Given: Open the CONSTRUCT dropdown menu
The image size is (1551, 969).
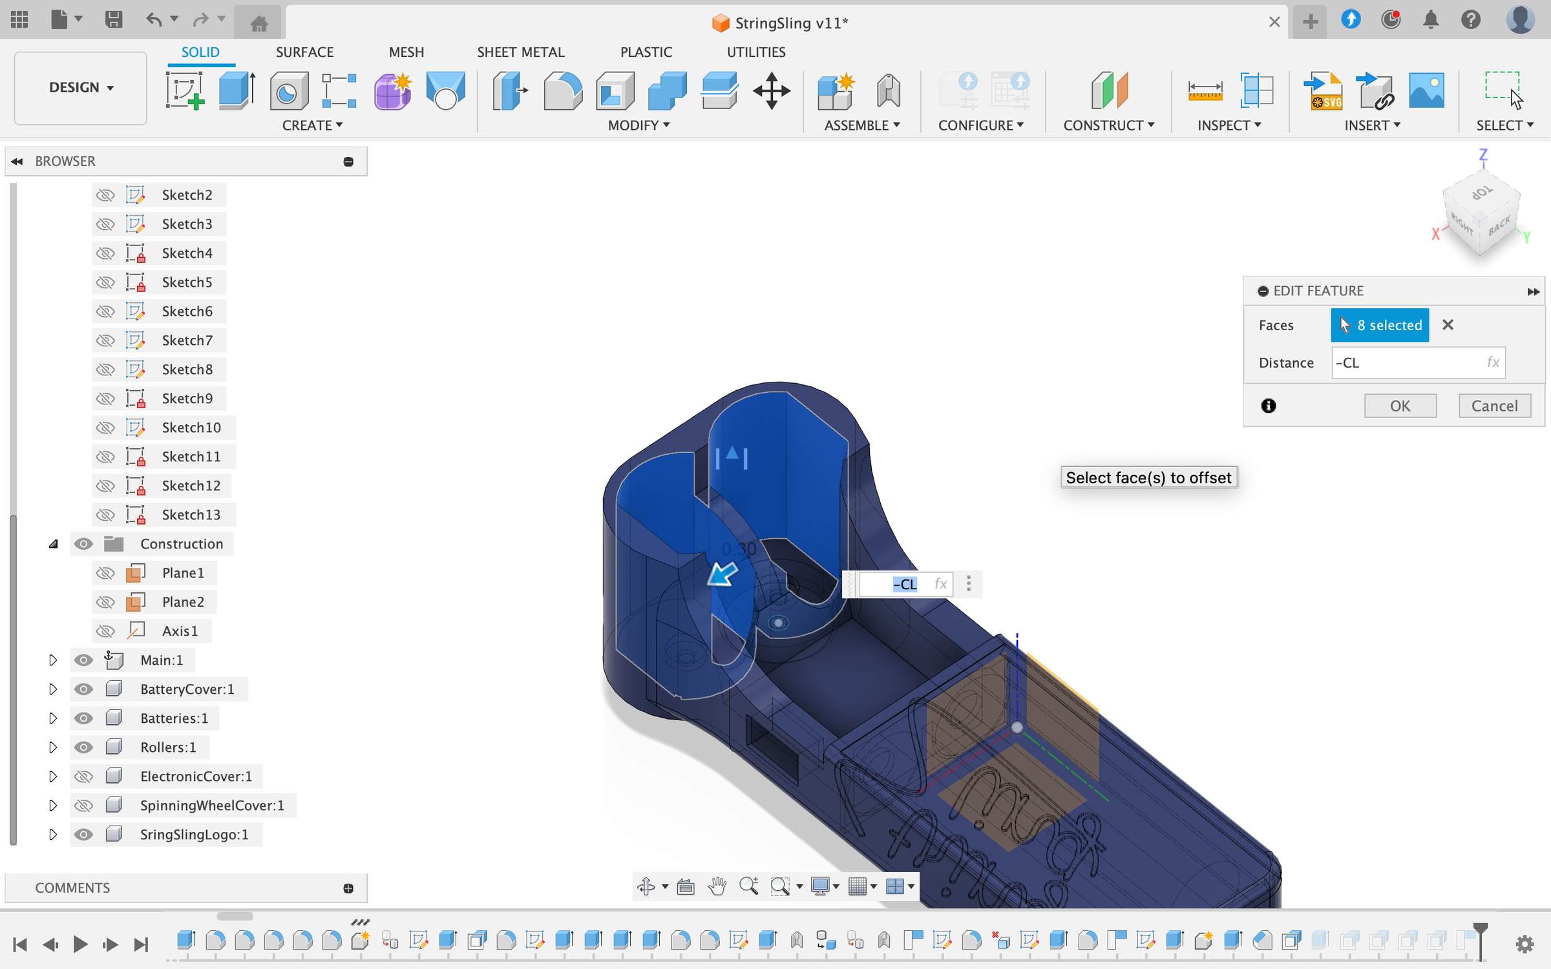Looking at the screenshot, I should click(x=1108, y=125).
